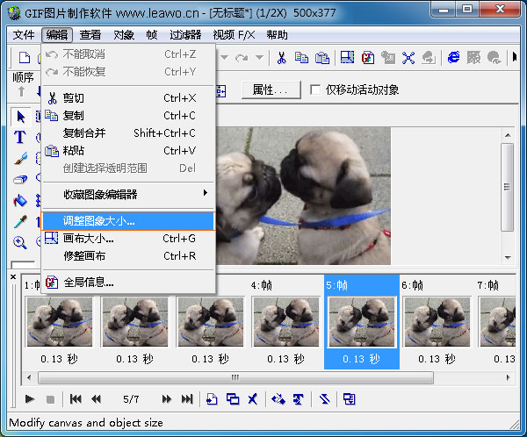
Task: Select frame 5 thumbnail
Action: click(x=362, y=322)
